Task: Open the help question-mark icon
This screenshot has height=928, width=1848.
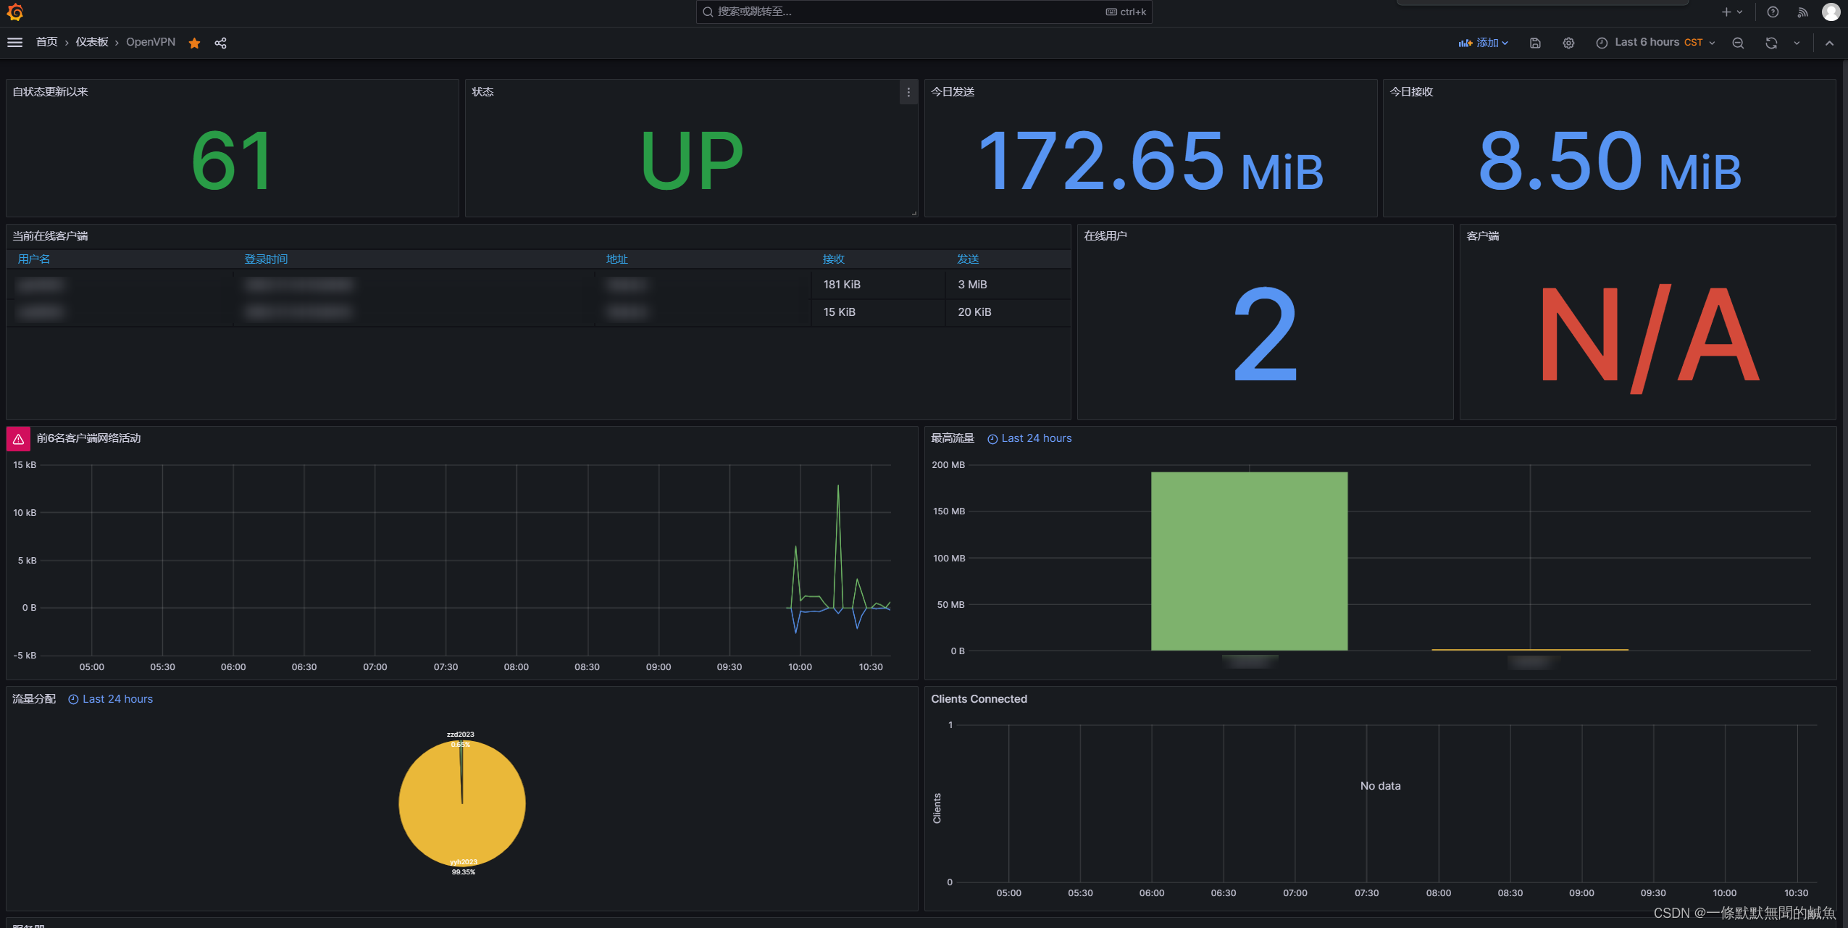Action: (1773, 12)
